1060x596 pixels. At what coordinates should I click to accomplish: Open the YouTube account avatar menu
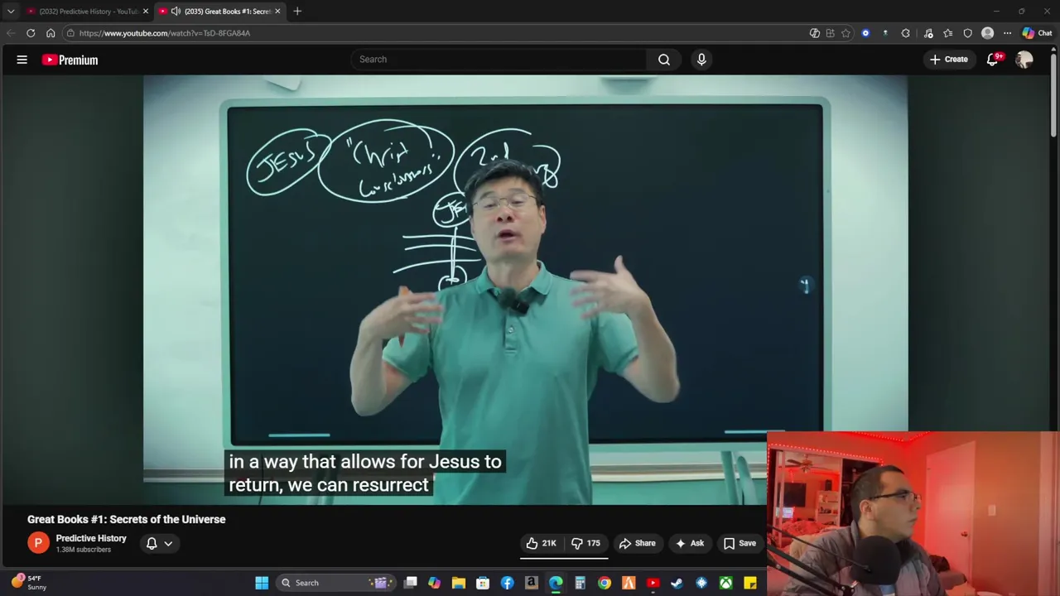coord(1024,60)
